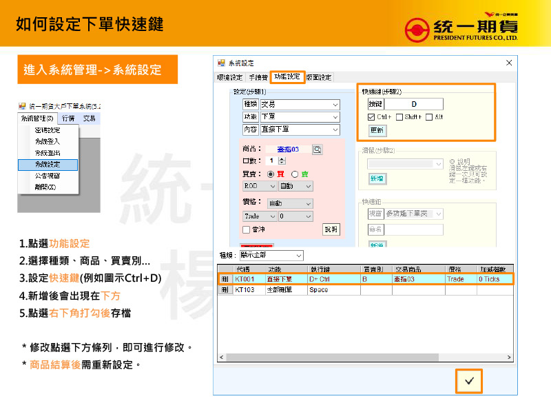Image resolution: width=551 pixels, height=412 pixels.
Task: Click the 說明 help button
Action: [x=331, y=229]
